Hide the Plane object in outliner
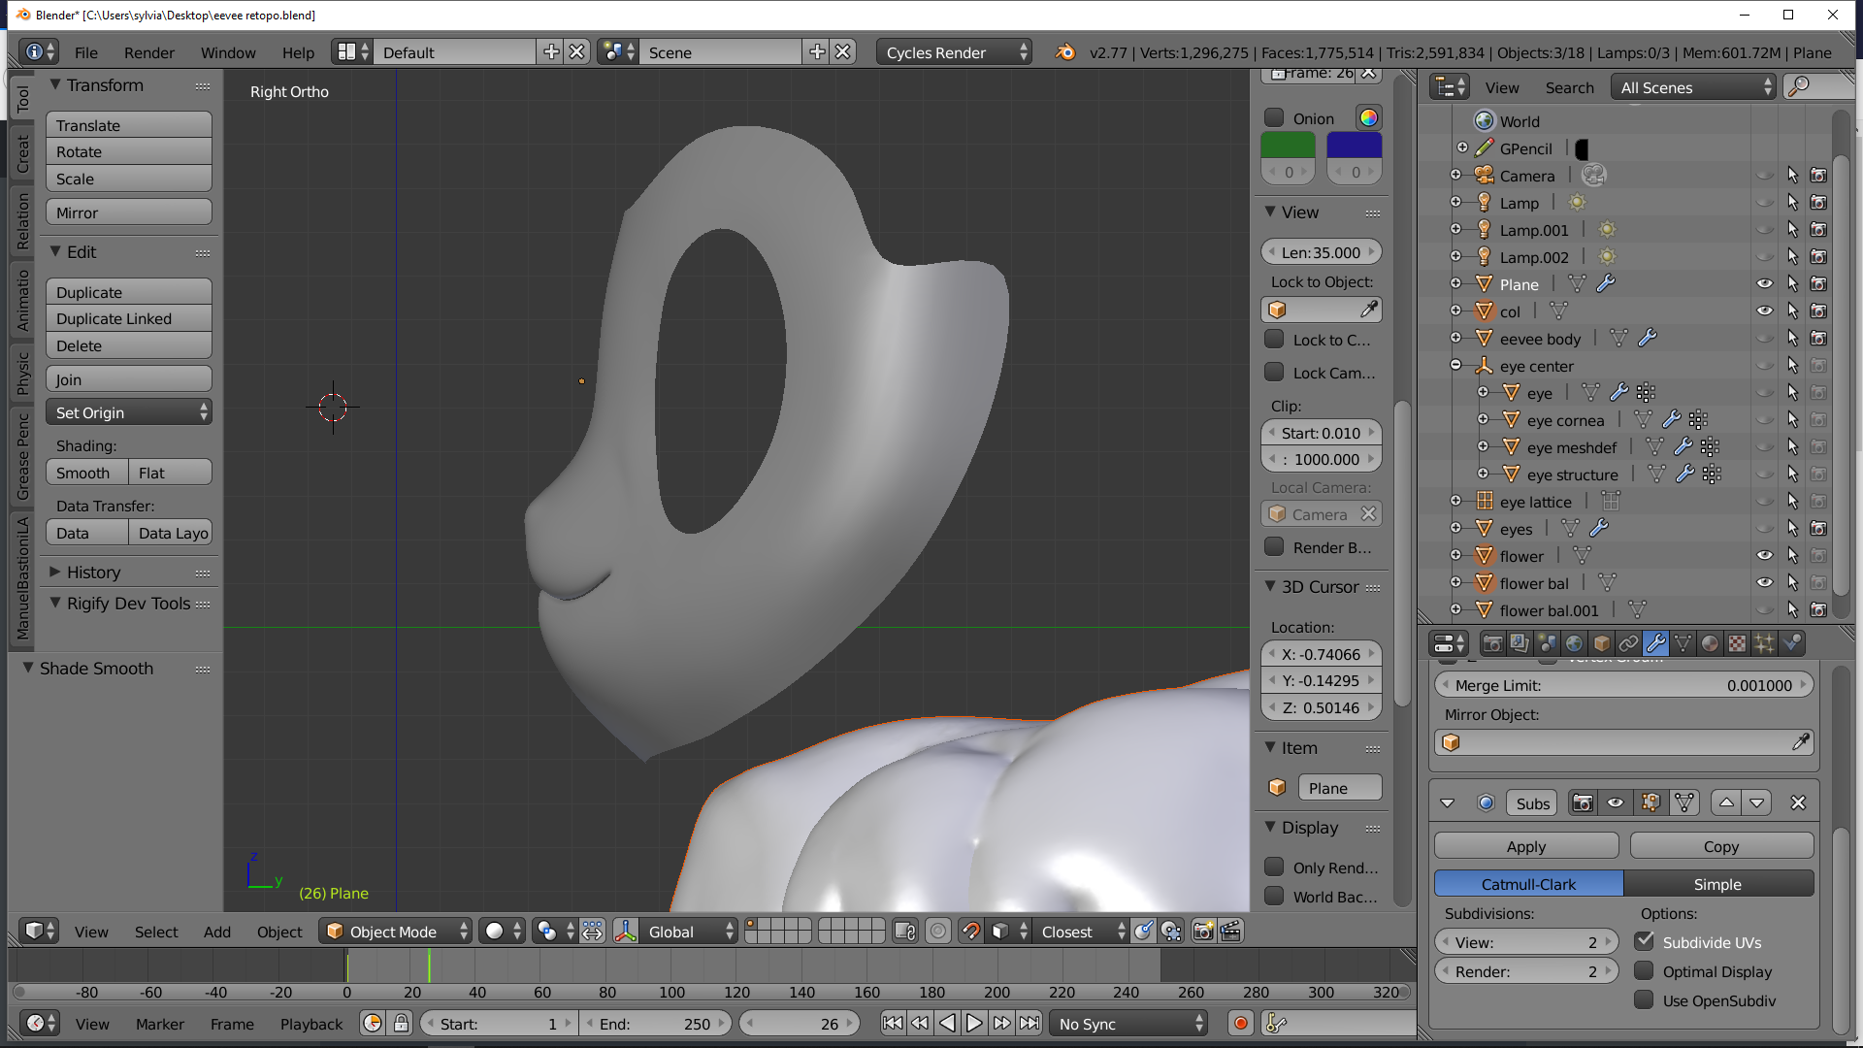 point(1764,284)
